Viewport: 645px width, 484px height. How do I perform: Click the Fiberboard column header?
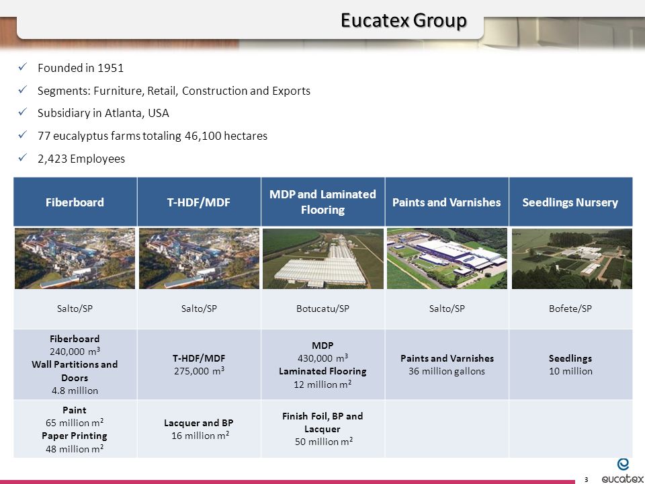75,202
